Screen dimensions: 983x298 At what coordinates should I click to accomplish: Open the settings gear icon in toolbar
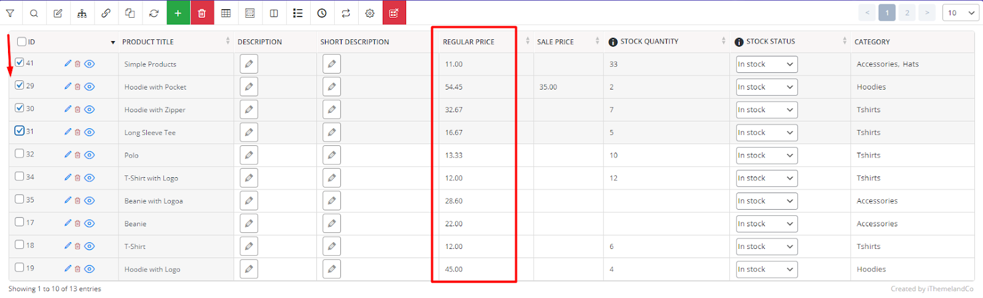[x=370, y=13]
